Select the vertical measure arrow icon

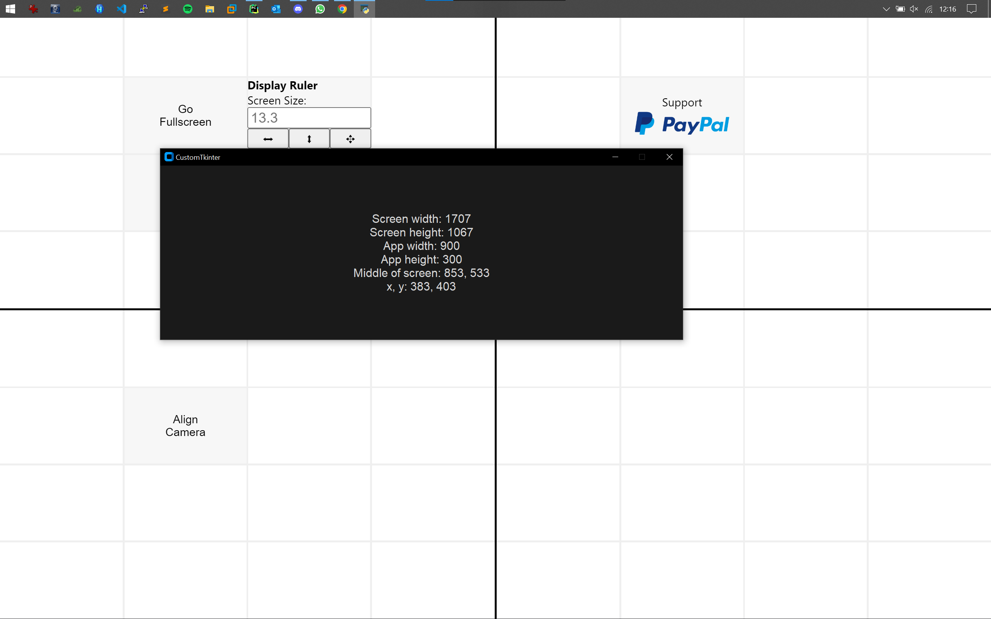point(309,139)
